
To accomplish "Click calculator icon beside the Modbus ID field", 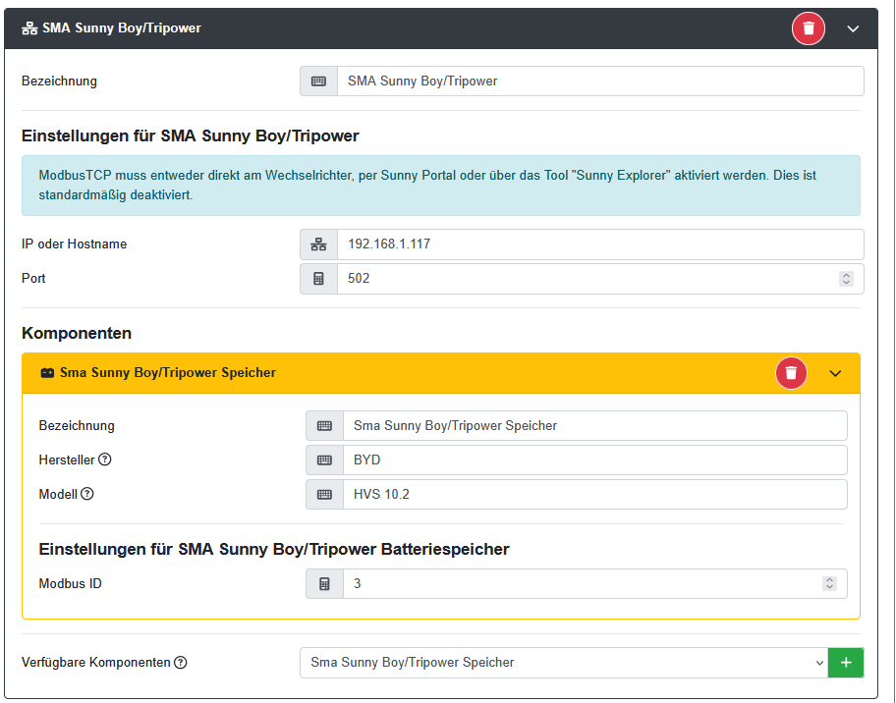I will click(x=324, y=583).
